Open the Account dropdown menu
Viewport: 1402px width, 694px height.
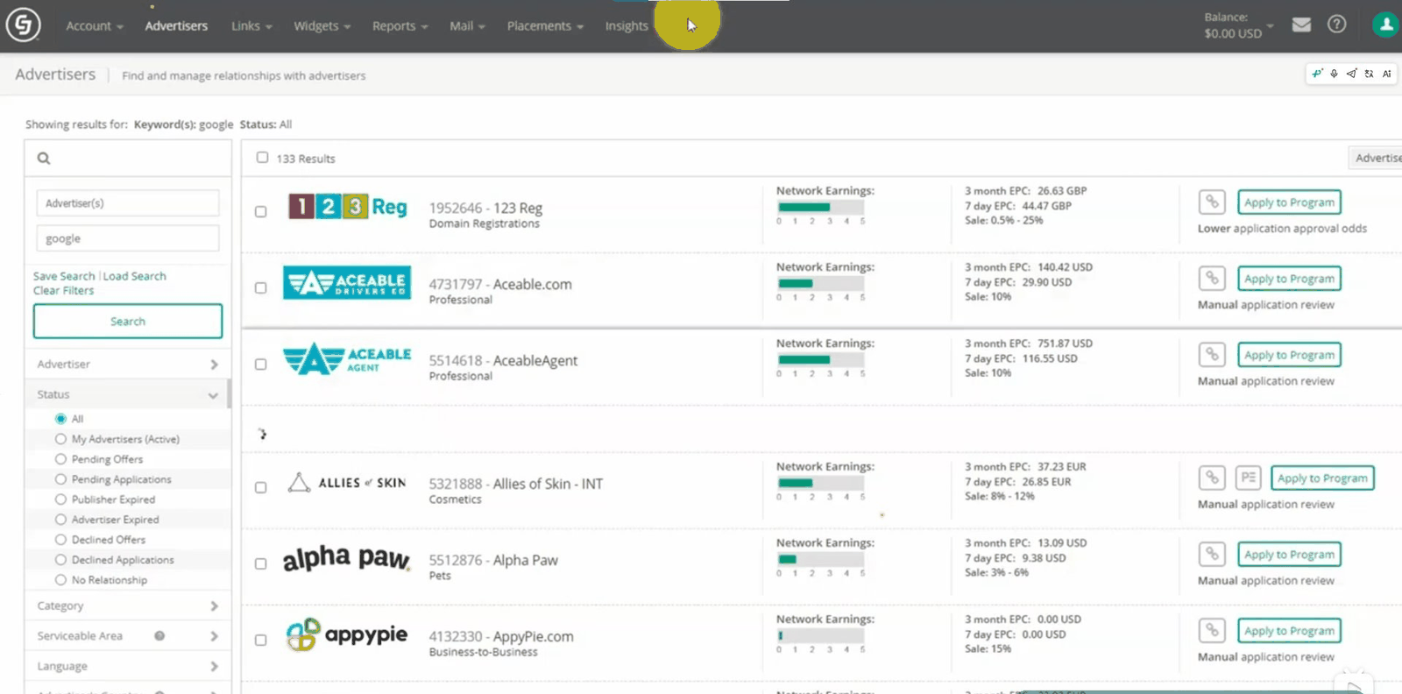[x=95, y=26]
